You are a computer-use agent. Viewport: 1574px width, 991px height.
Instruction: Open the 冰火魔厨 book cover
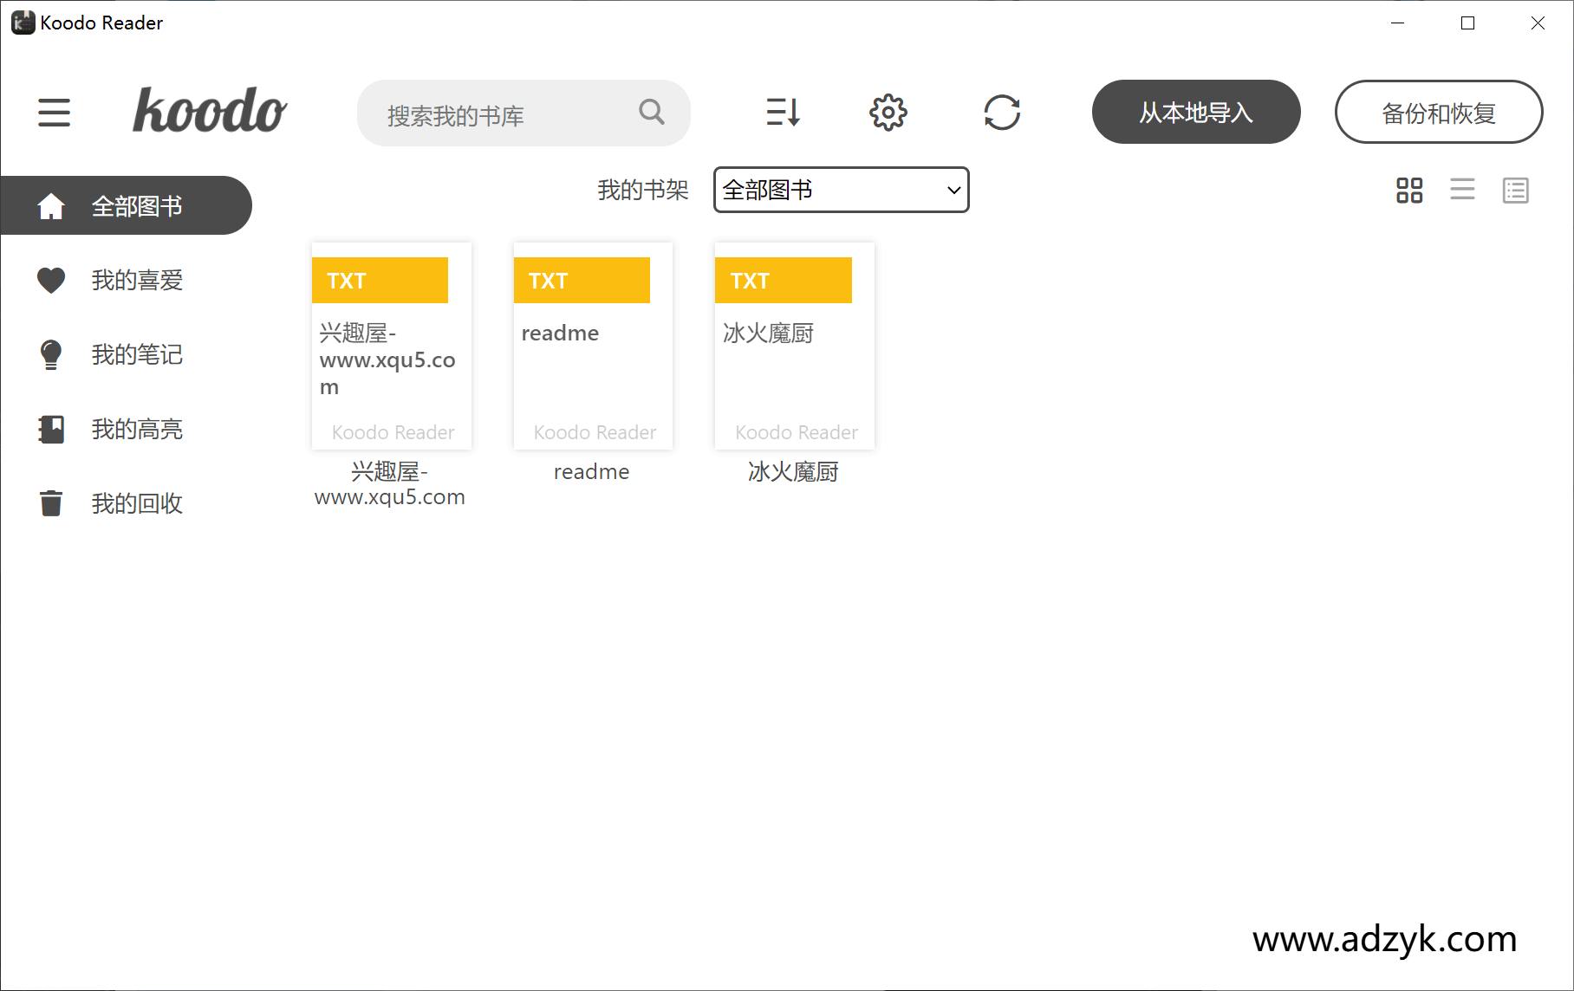[795, 346]
